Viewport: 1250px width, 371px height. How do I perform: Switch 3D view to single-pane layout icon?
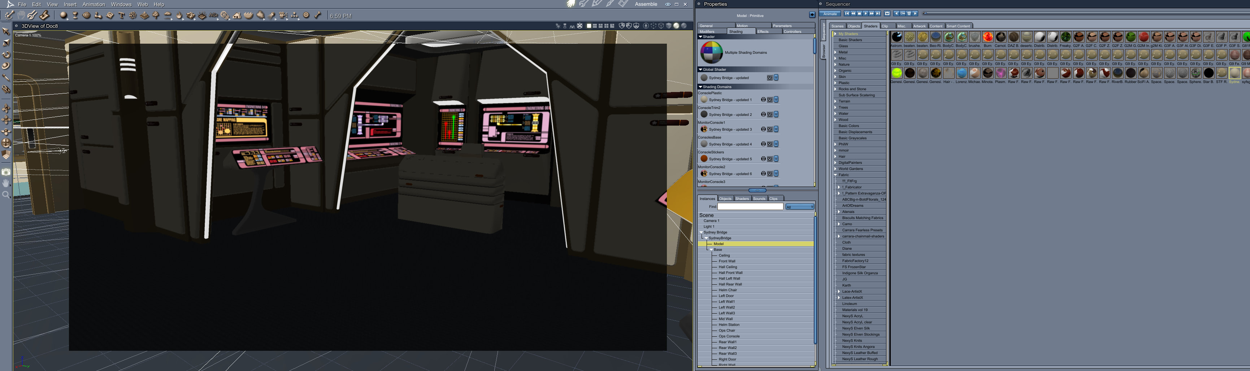(589, 26)
